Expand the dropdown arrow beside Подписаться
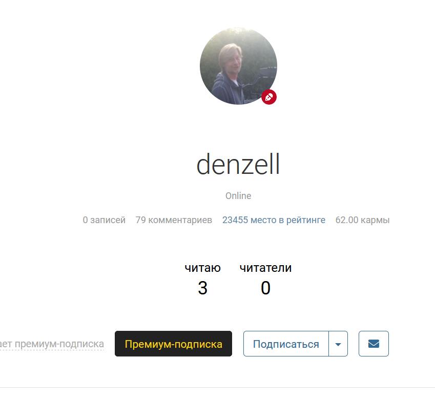The height and width of the screenshot is (397, 435). tap(338, 344)
